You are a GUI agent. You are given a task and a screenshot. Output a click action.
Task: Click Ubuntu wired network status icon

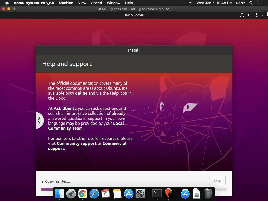[x=242, y=15]
